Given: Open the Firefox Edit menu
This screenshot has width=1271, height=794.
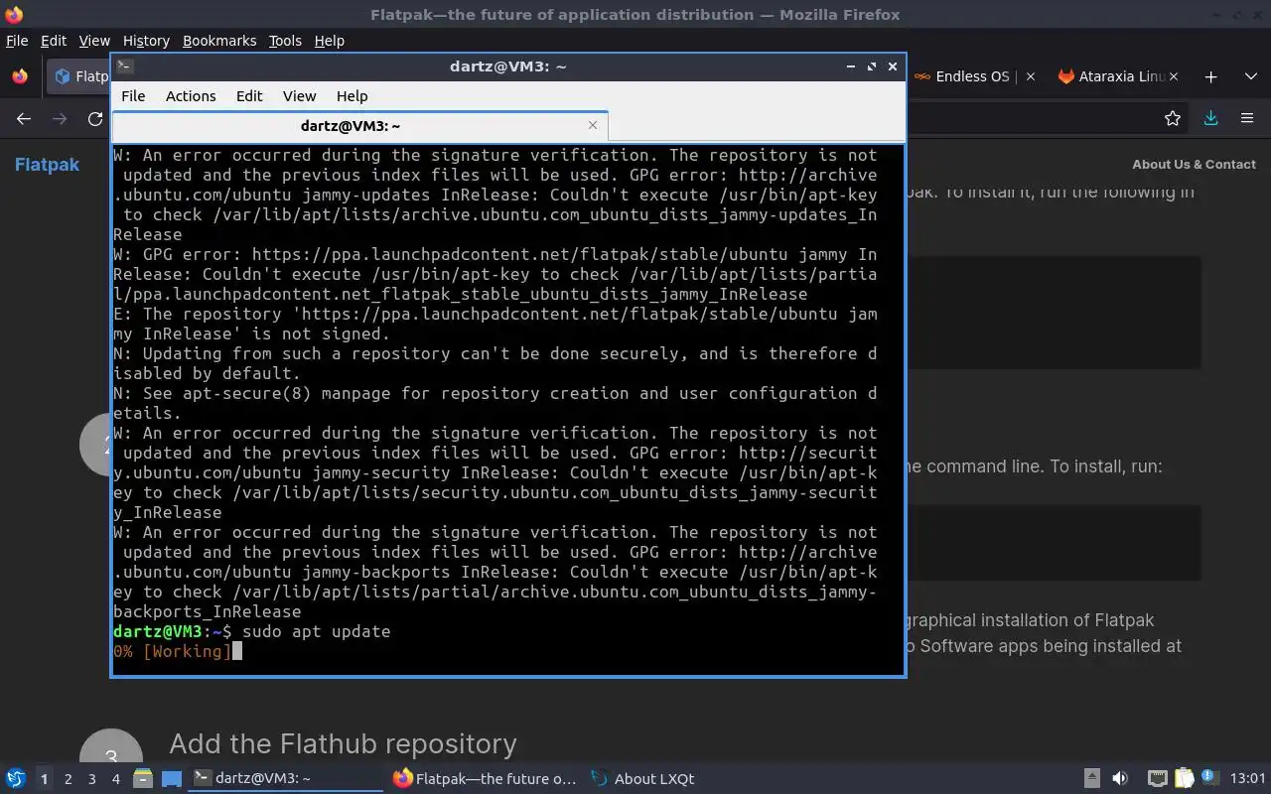Looking at the screenshot, I should point(54,41).
